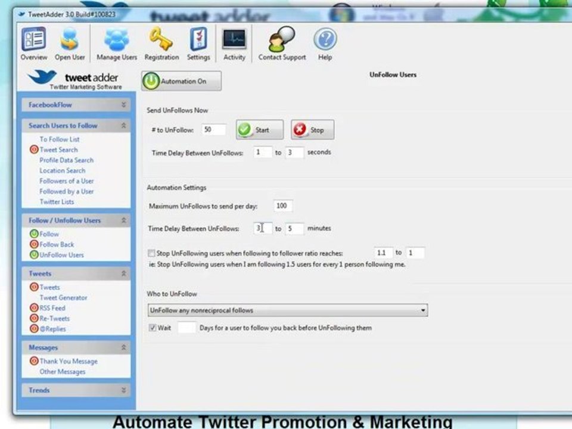Click the red status icon beside Follow Back
The image size is (572, 429).
34,244
